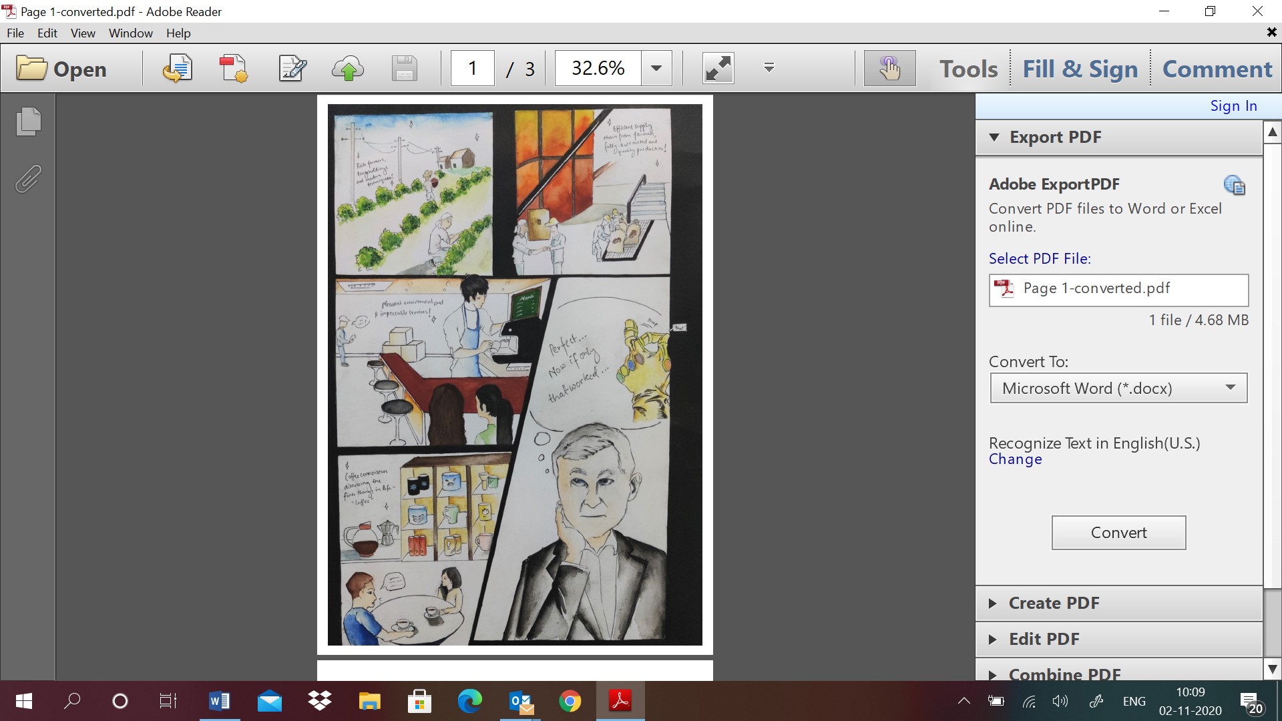
Task: Open Windows taskbar search
Action: coord(72,701)
